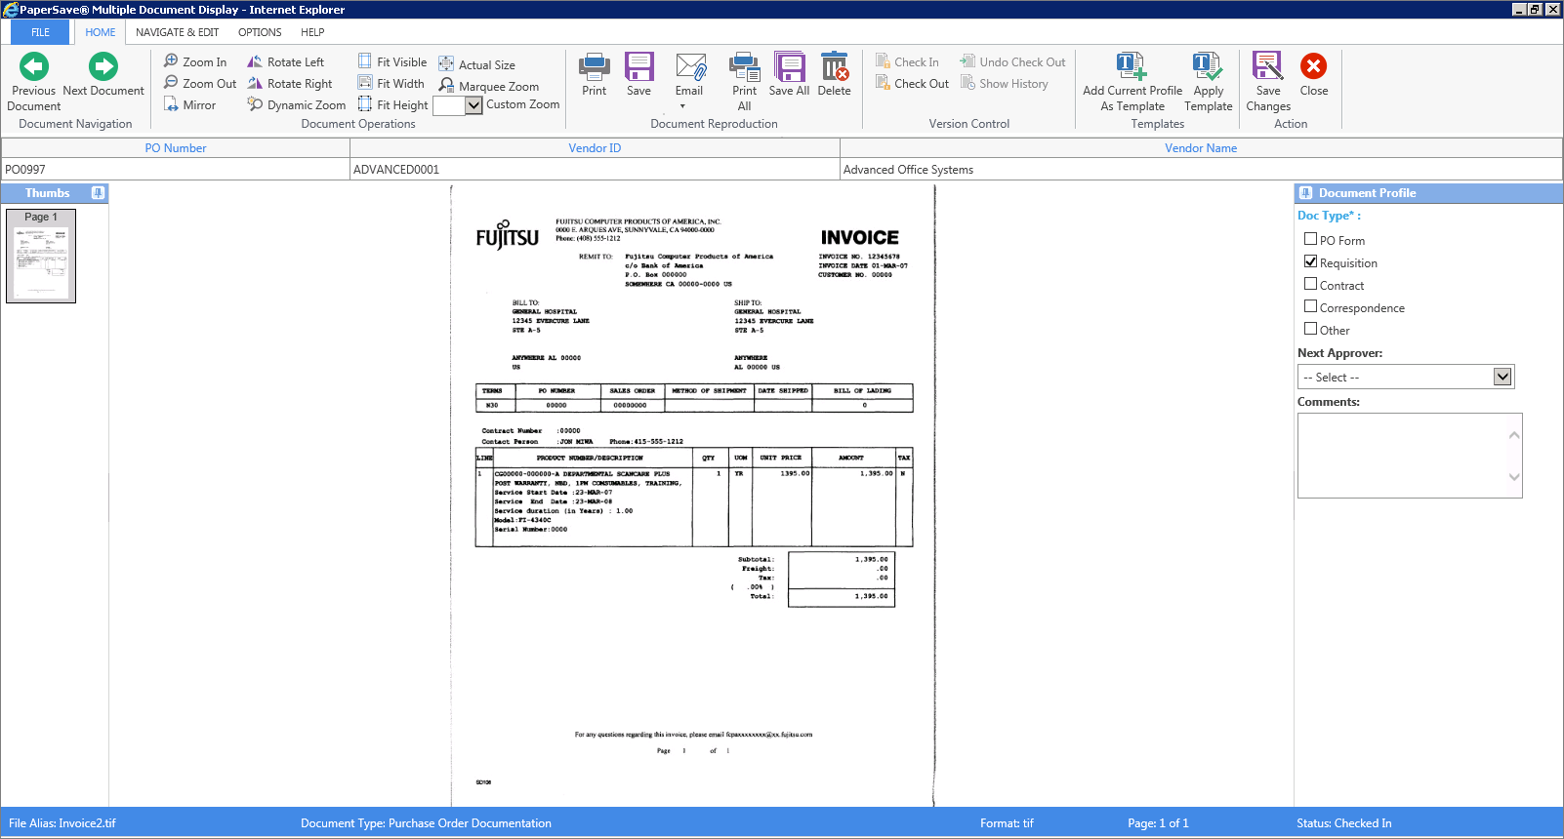Click the Zoom Out tool
This screenshot has height=839, width=1564.
pyautogui.click(x=200, y=83)
